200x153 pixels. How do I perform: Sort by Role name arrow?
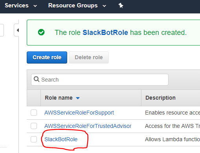pos(78,98)
